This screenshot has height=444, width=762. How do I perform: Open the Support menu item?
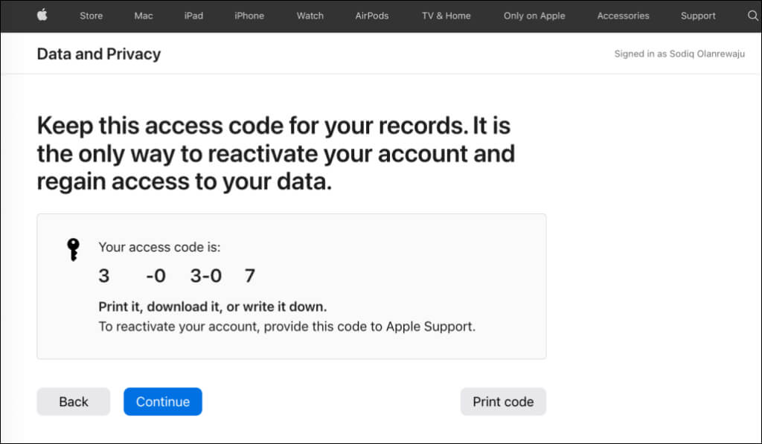(x=698, y=16)
